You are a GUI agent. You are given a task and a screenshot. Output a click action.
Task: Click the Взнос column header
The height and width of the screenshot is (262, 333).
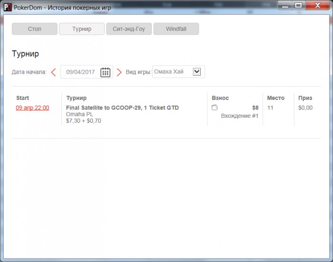pos(220,98)
